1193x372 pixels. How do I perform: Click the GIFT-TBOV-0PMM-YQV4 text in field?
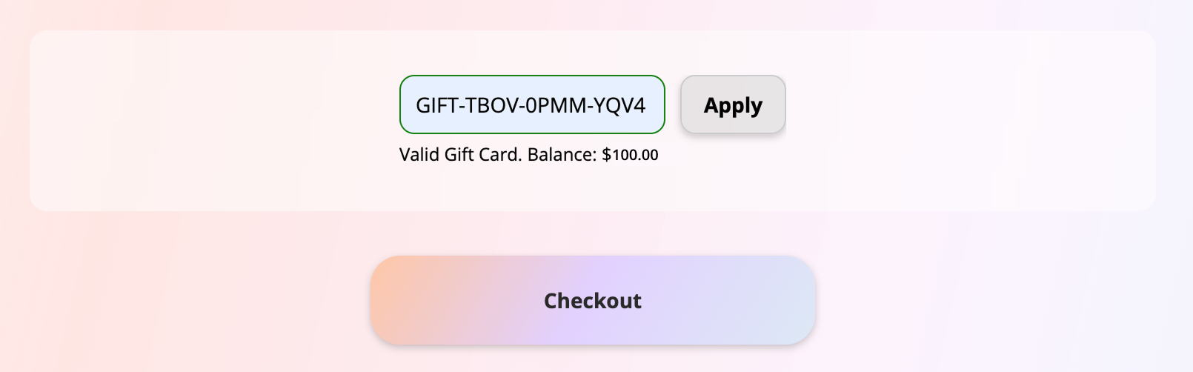click(x=531, y=105)
